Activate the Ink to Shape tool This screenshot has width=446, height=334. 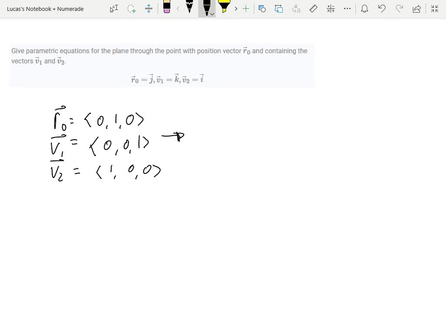262,9
